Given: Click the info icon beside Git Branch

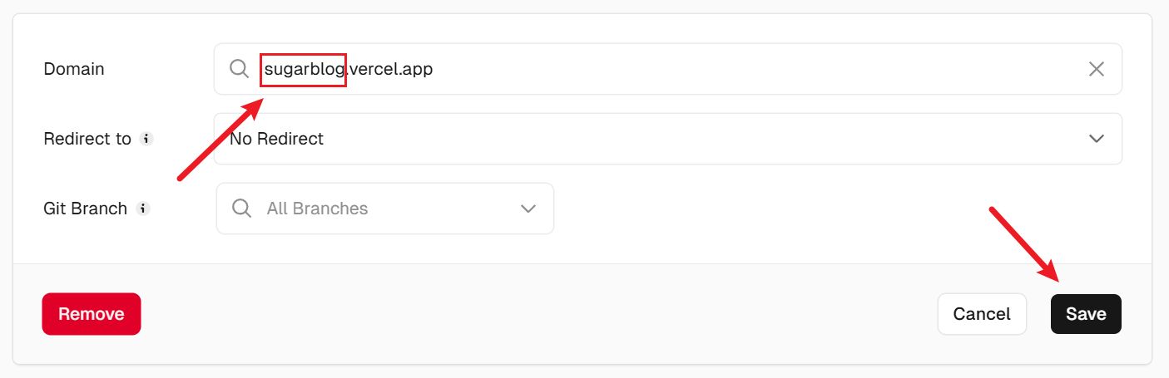Looking at the screenshot, I should click(143, 209).
